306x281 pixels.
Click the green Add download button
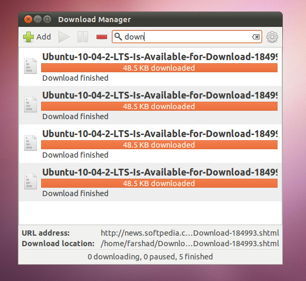click(x=37, y=37)
